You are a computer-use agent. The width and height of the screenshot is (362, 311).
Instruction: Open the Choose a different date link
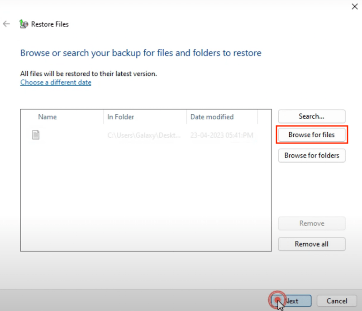[55, 82]
